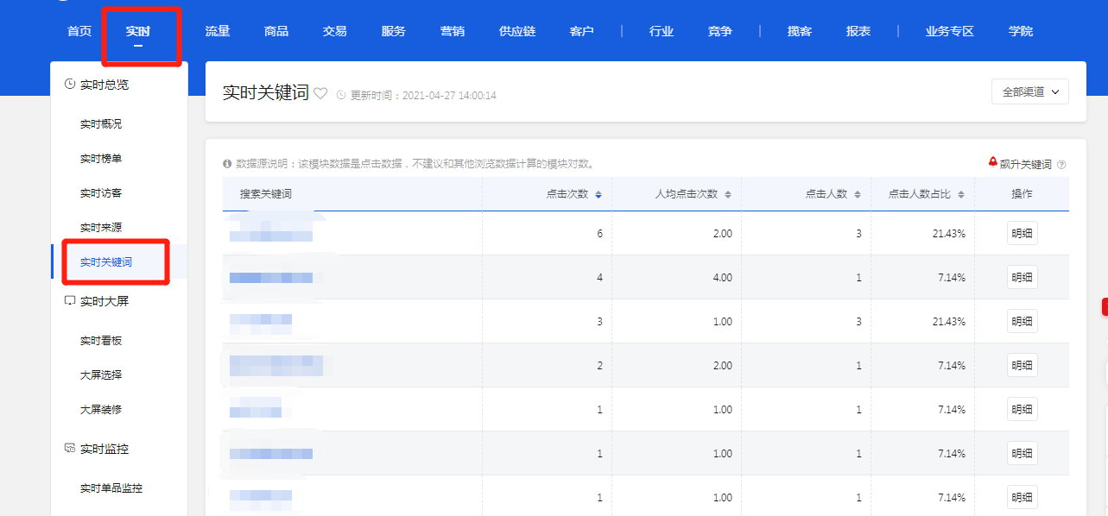Click the info icon before 数据源说明
This screenshot has height=516, width=1108.
click(x=227, y=164)
